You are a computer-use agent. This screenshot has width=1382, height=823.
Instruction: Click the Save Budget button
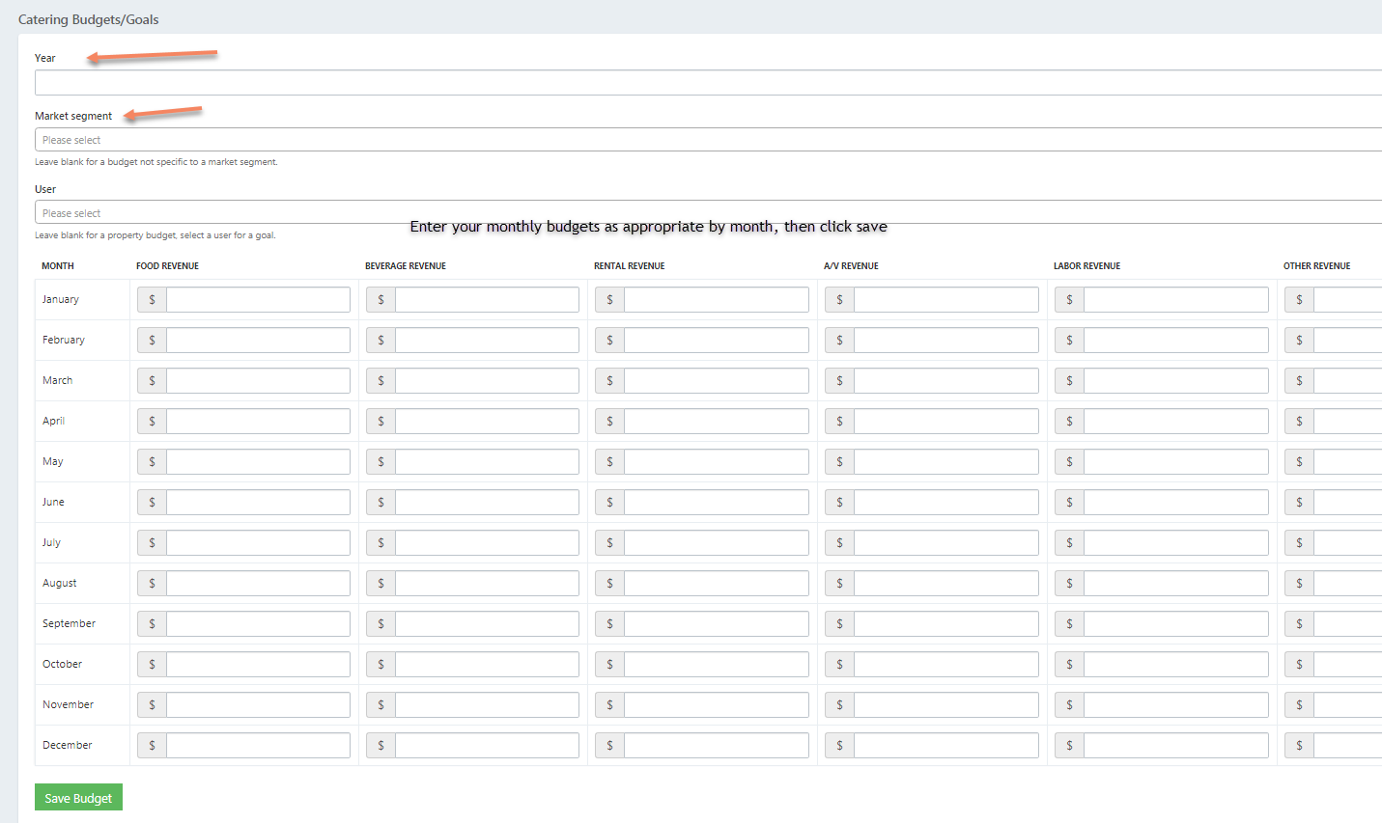point(78,798)
